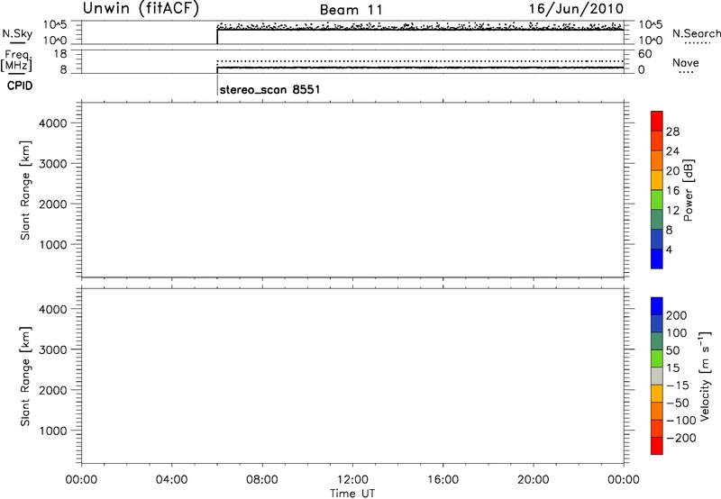Click the bright blue bottom Power swatch
The height and width of the screenshot is (499, 721).
657,259
